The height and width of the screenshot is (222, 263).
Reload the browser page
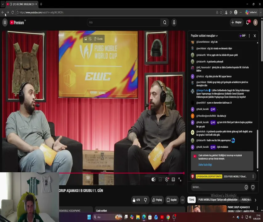(12, 12)
